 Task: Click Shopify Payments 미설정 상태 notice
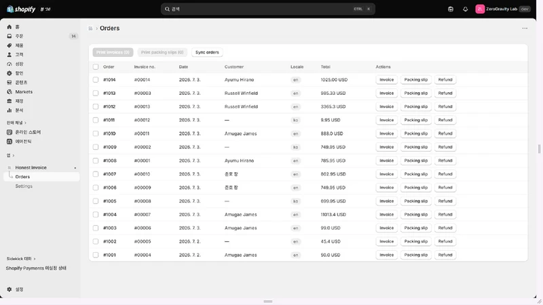click(36, 268)
